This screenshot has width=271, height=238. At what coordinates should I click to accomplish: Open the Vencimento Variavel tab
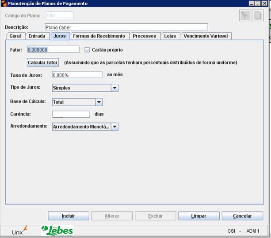pyautogui.click(x=206, y=36)
